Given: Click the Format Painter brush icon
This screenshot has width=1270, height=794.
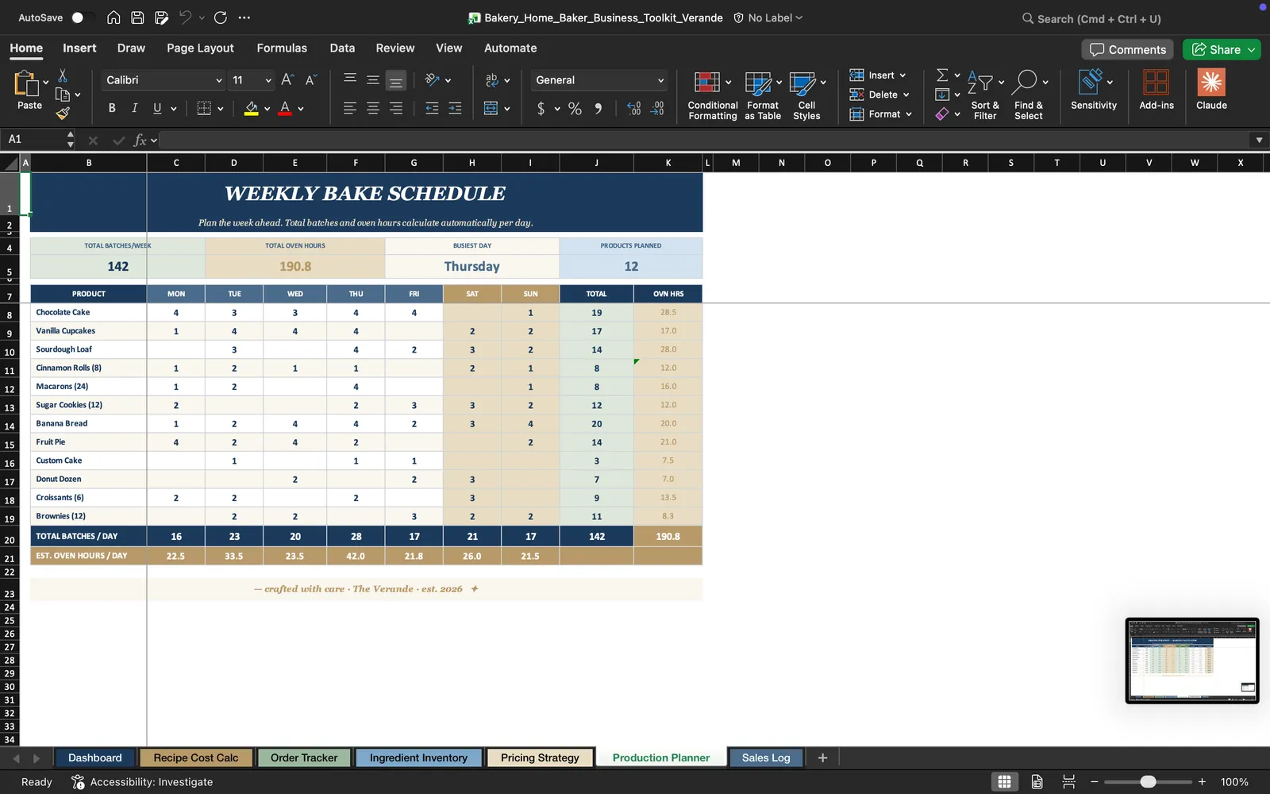Looking at the screenshot, I should point(63,114).
